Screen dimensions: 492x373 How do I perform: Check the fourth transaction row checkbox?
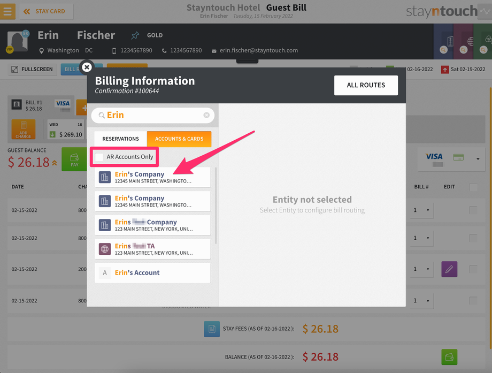pyautogui.click(x=473, y=300)
